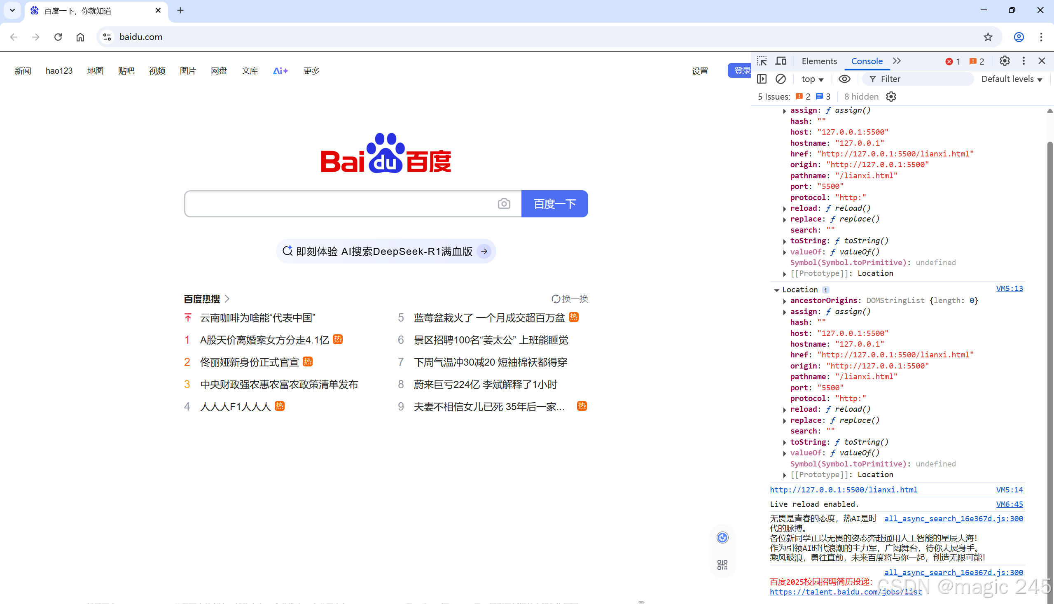
Task: Open the Default levels dropdown
Action: click(x=1011, y=79)
